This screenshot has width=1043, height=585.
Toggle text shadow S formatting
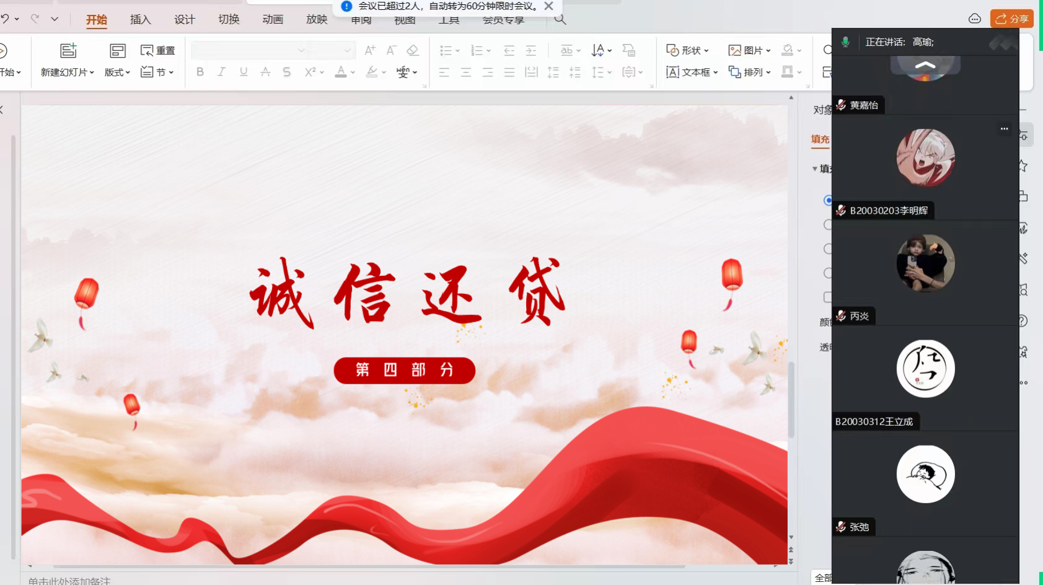(x=286, y=72)
